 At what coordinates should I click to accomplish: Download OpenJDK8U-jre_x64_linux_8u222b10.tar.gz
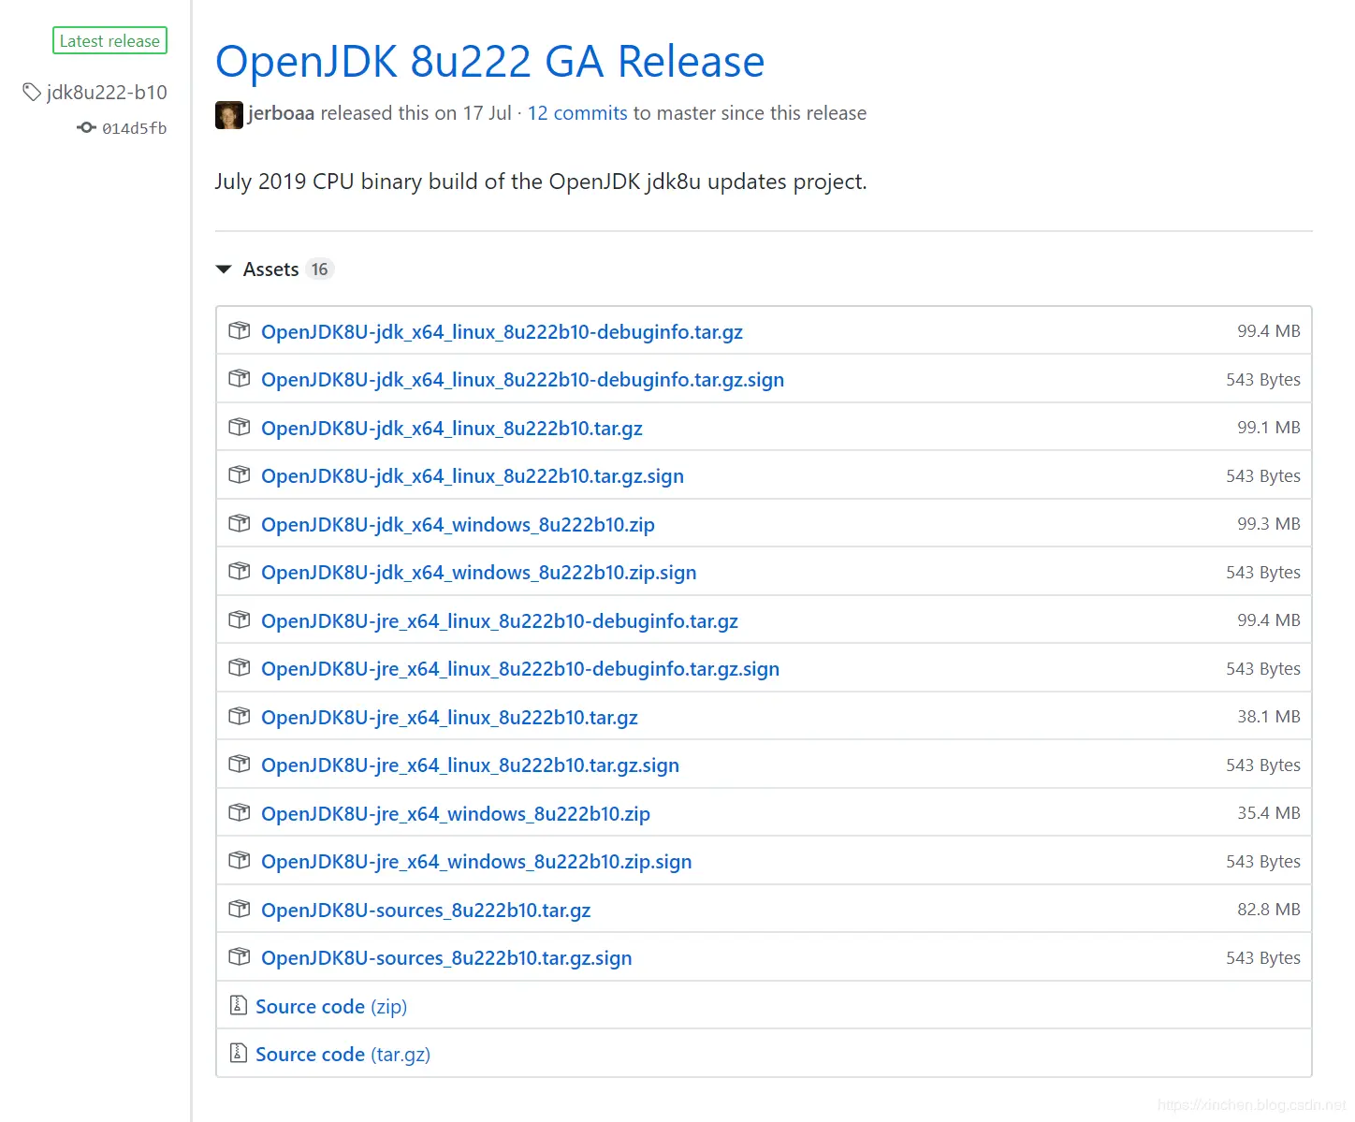449,718
